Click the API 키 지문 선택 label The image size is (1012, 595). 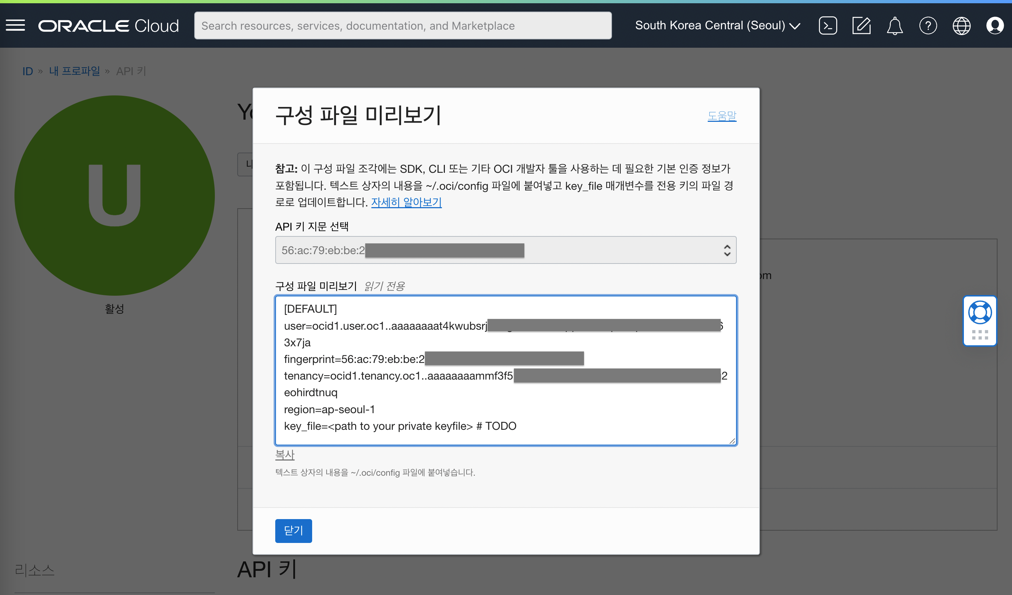click(312, 226)
